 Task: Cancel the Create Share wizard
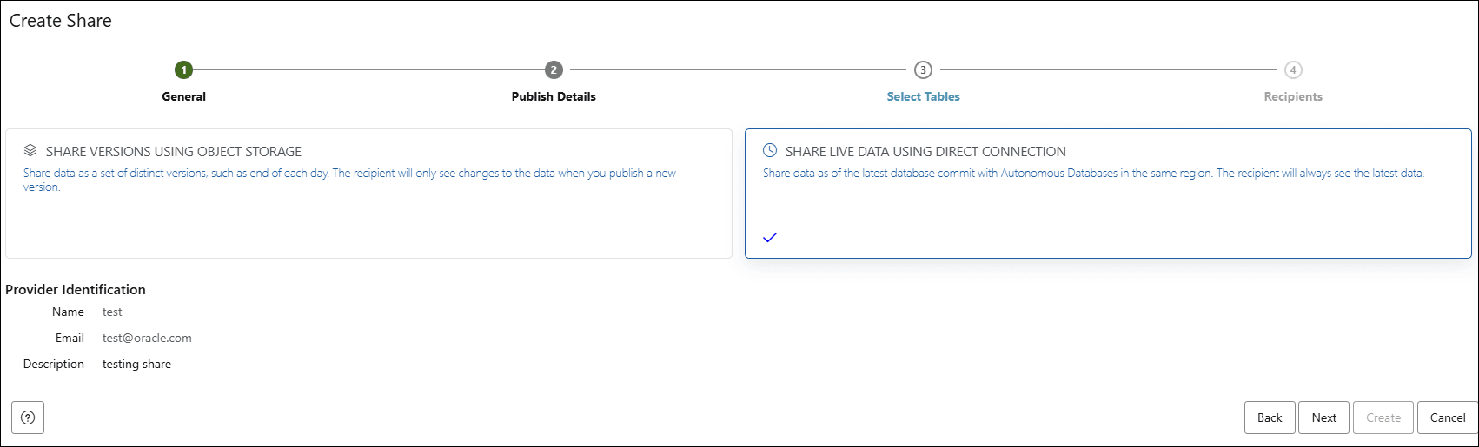click(1448, 417)
